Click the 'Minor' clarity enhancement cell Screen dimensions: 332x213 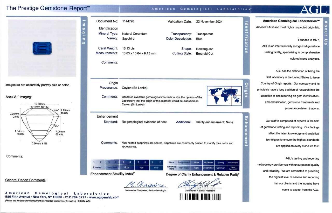196,162
